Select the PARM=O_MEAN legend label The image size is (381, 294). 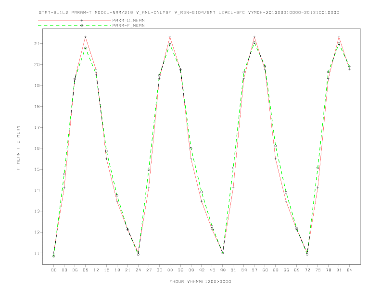(x=128, y=20)
